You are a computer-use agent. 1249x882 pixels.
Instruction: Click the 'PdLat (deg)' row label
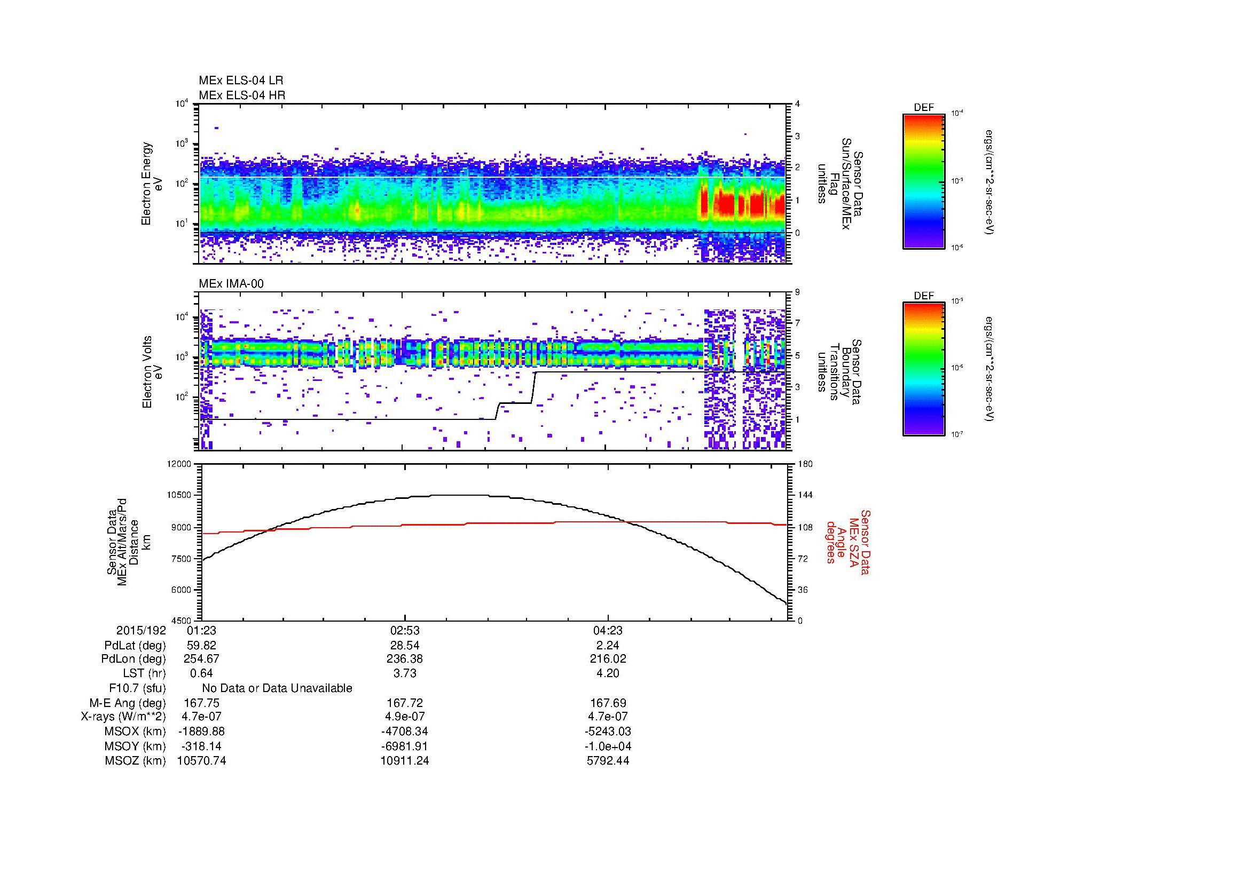click(x=135, y=646)
